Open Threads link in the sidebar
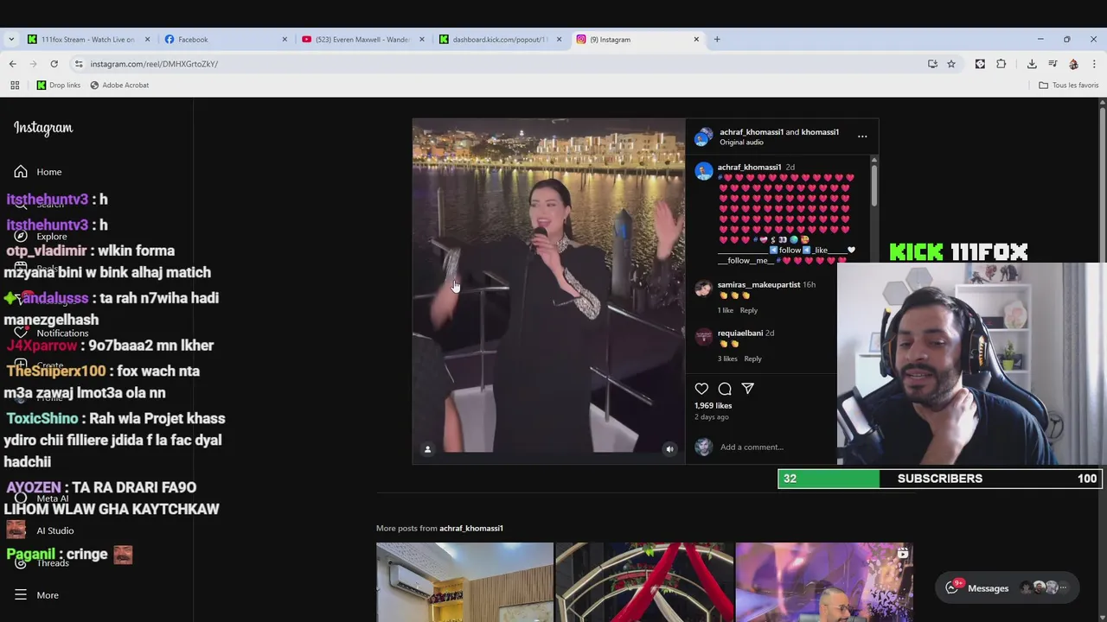1107x622 pixels. click(x=42, y=563)
